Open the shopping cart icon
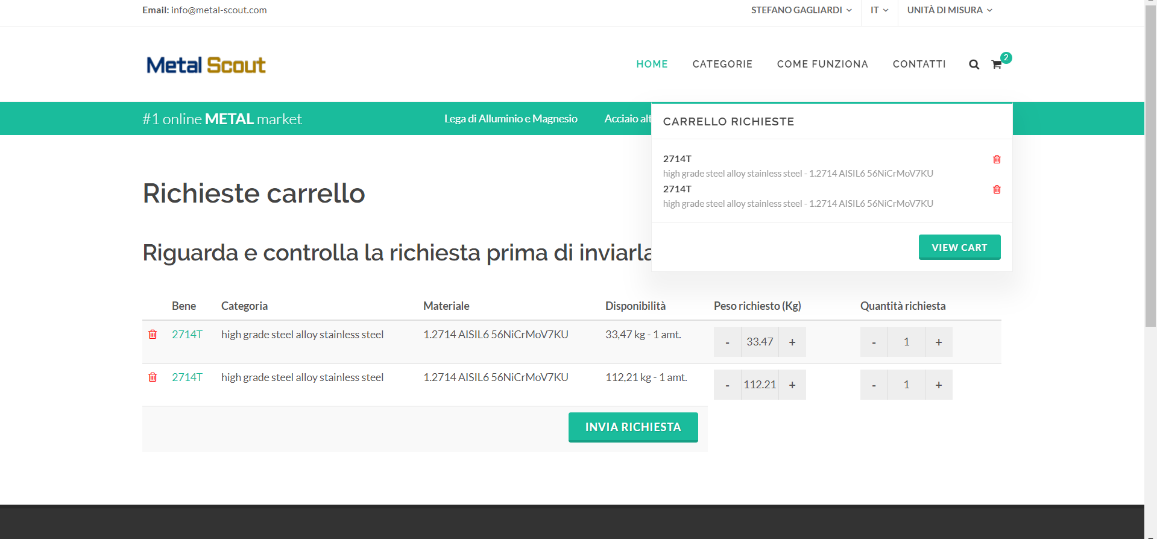Image resolution: width=1157 pixels, height=539 pixels. pos(997,65)
